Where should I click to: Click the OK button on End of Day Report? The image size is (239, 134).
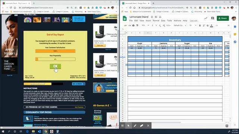[55, 66]
